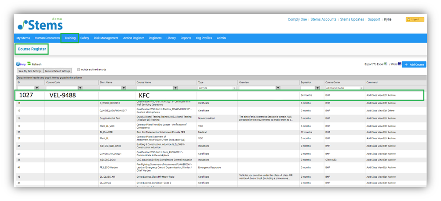Open the Library menu
The image size is (441, 201).
tap(171, 38)
